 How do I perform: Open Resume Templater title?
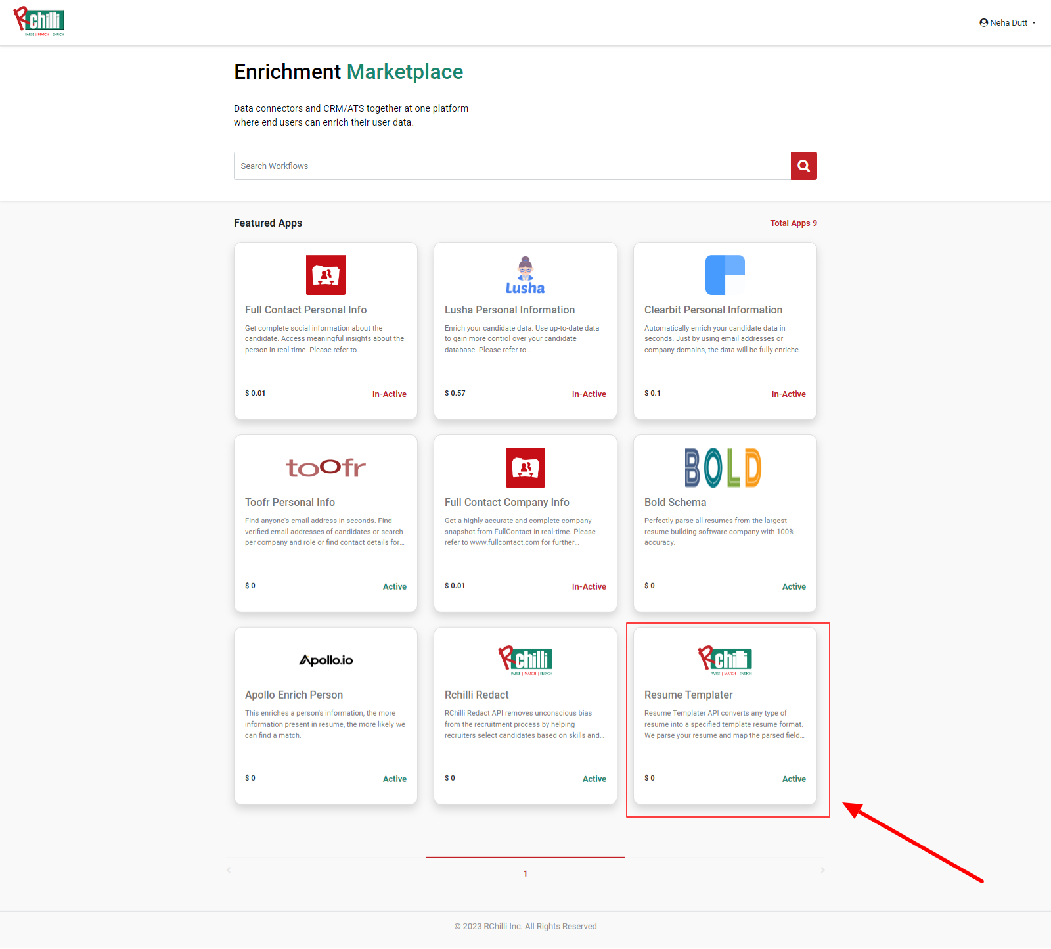click(688, 695)
